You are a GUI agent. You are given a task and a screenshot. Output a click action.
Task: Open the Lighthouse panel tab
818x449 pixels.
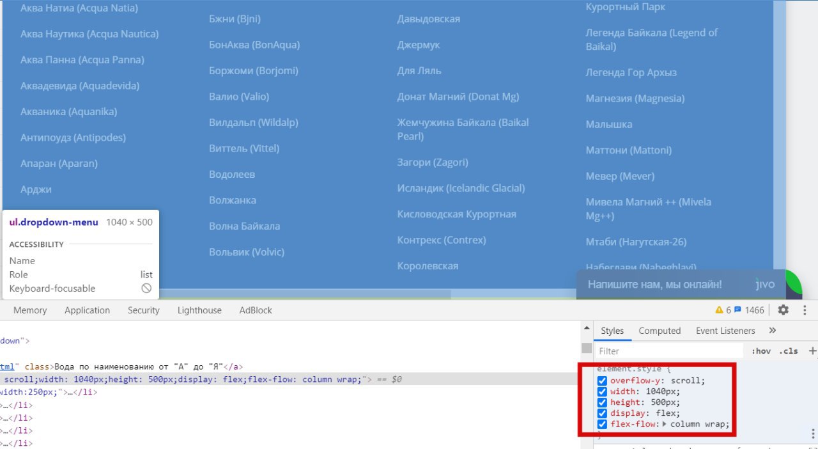coord(199,310)
